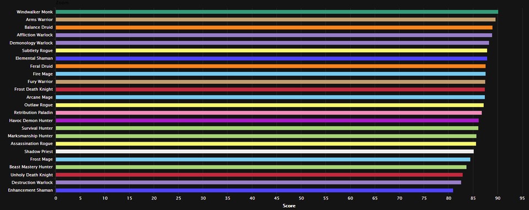The height and width of the screenshot is (210, 529).
Task: Select the Elemental Shaman blue bar
Action: pos(271,58)
